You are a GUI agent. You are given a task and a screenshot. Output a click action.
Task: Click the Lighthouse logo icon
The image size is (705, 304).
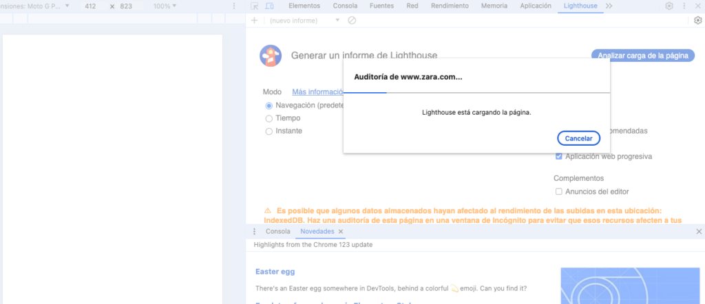click(271, 56)
